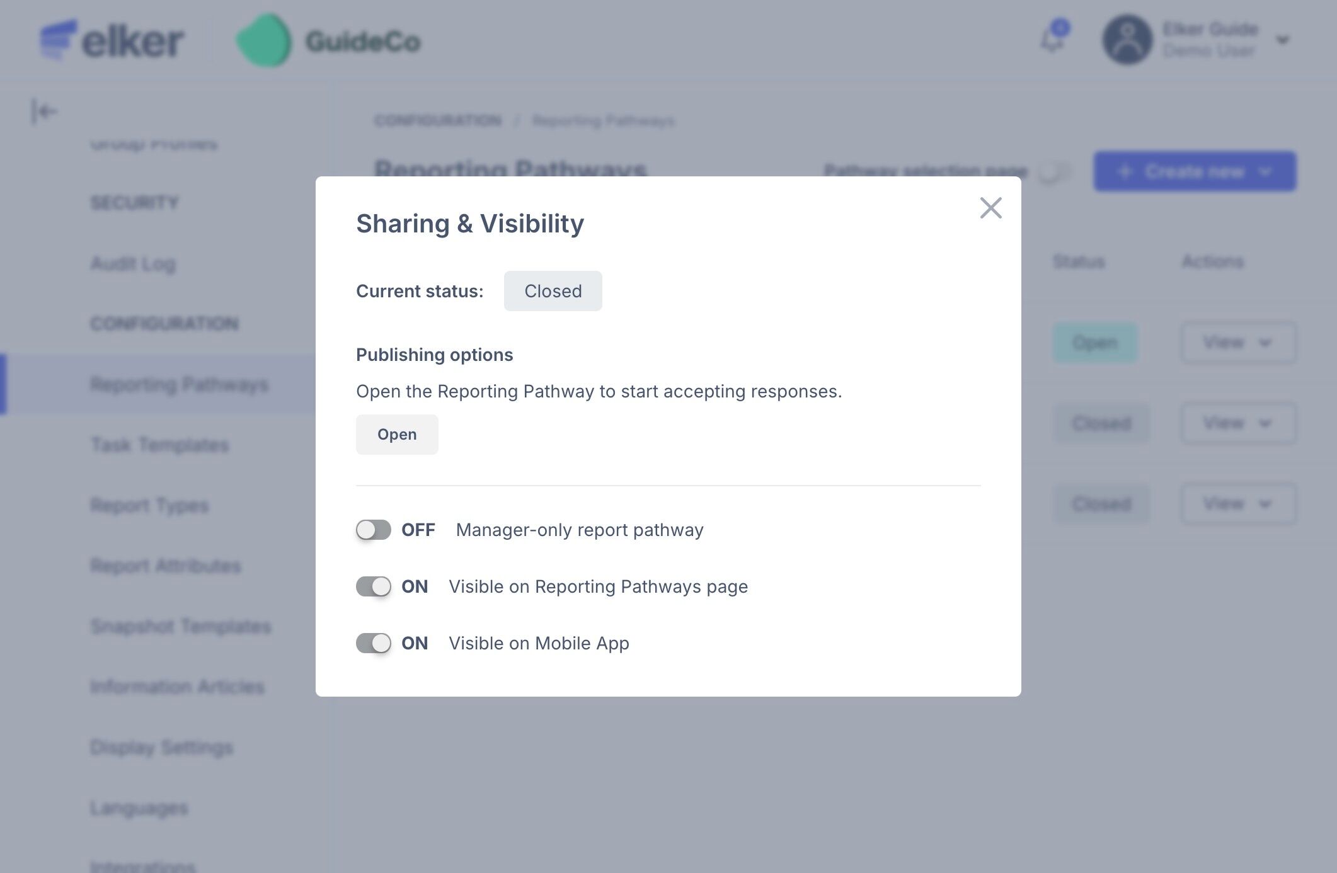Select Task Templates in sidebar
This screenshot has width=1337, height=873.
(159, 445)
